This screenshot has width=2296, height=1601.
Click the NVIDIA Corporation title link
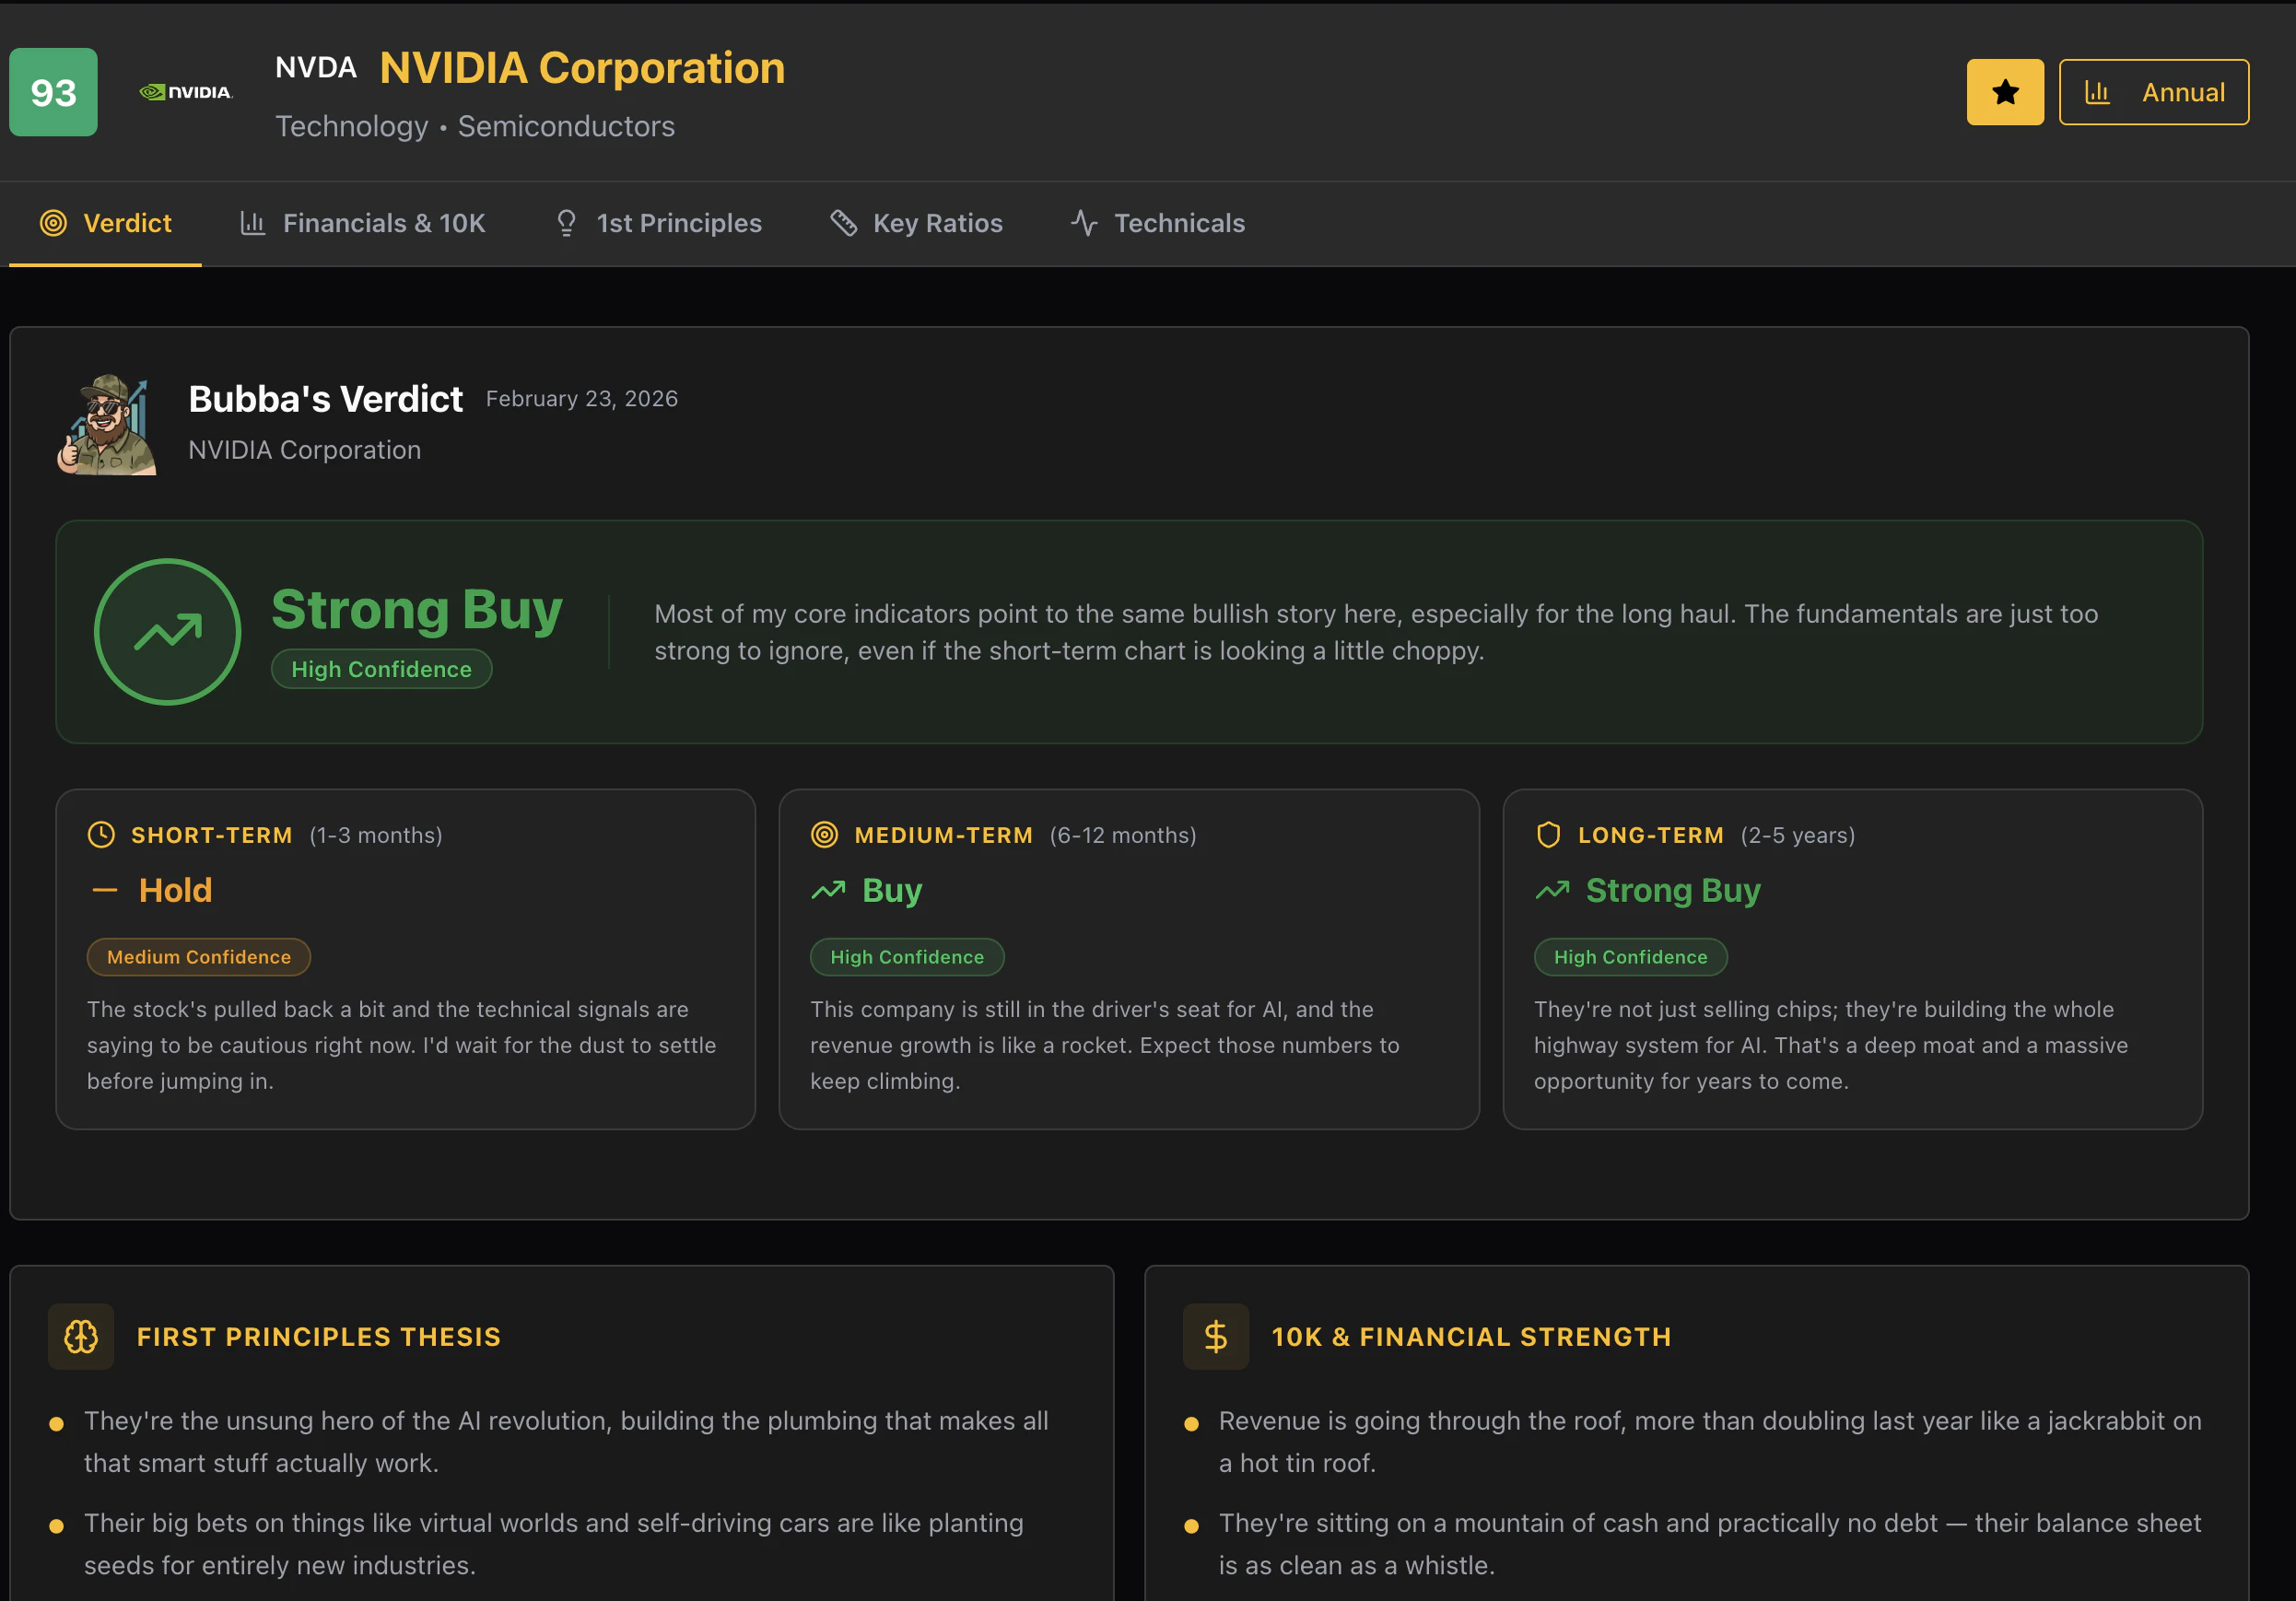coord(582,68)
